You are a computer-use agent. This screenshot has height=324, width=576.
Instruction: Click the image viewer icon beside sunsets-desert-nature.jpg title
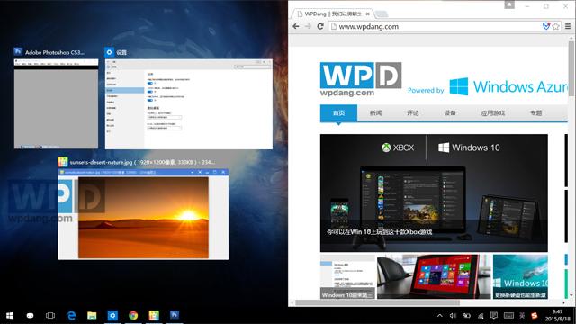tap(63, 162)
